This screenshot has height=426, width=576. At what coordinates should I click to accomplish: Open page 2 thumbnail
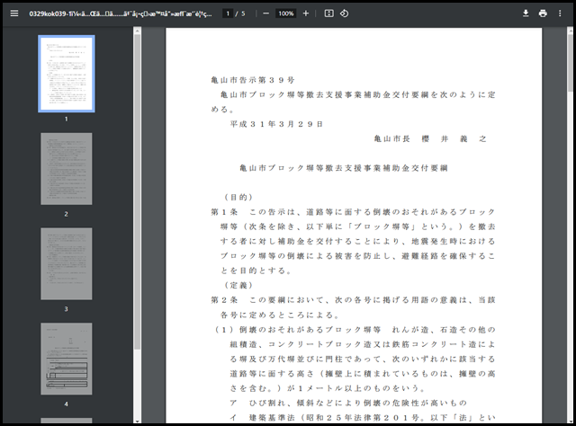click(66, 170)
